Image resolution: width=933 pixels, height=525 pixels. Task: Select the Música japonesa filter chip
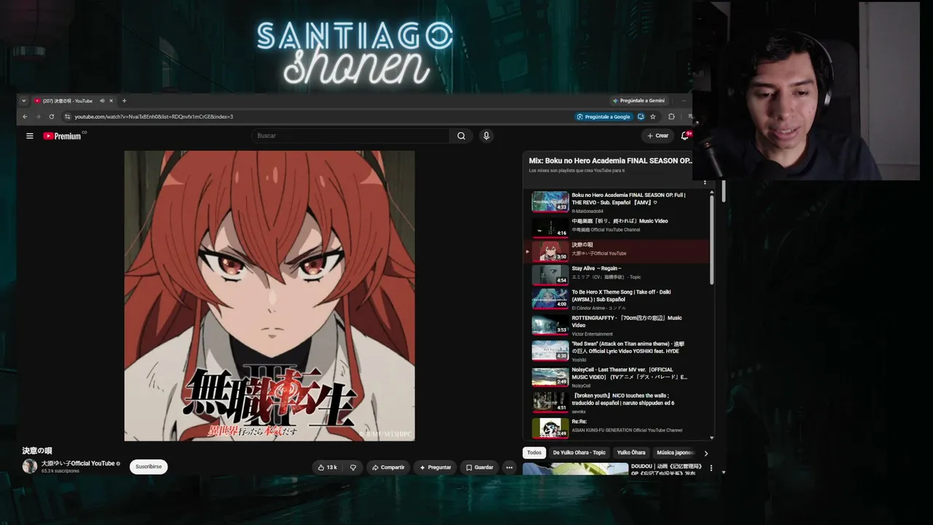674,453
